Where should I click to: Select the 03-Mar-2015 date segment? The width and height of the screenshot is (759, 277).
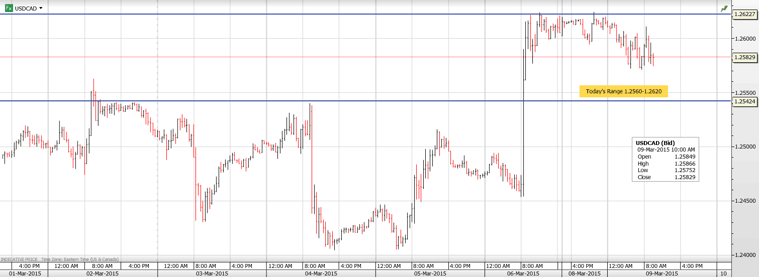pos(212,273)
